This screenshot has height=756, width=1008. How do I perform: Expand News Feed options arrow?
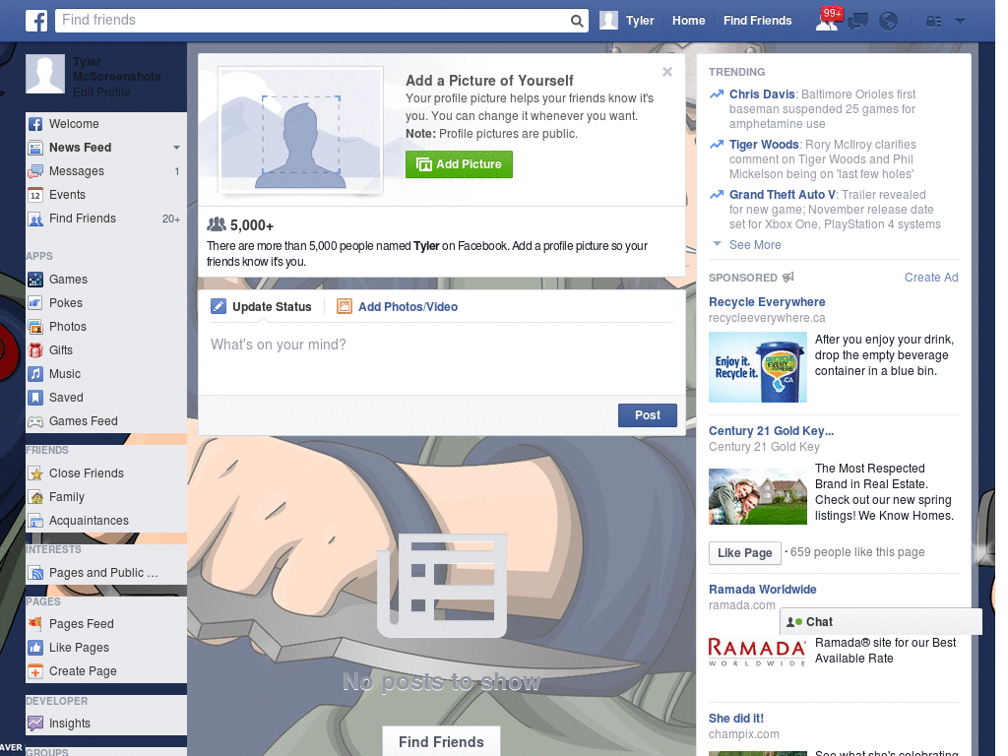[x=176, y=148]
